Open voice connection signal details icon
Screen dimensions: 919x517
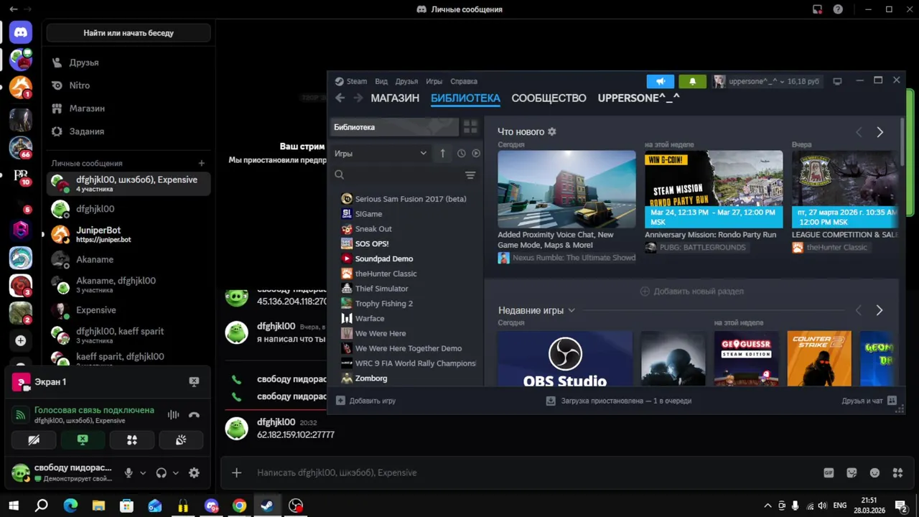pyautogui.click(x=21, y=414)
